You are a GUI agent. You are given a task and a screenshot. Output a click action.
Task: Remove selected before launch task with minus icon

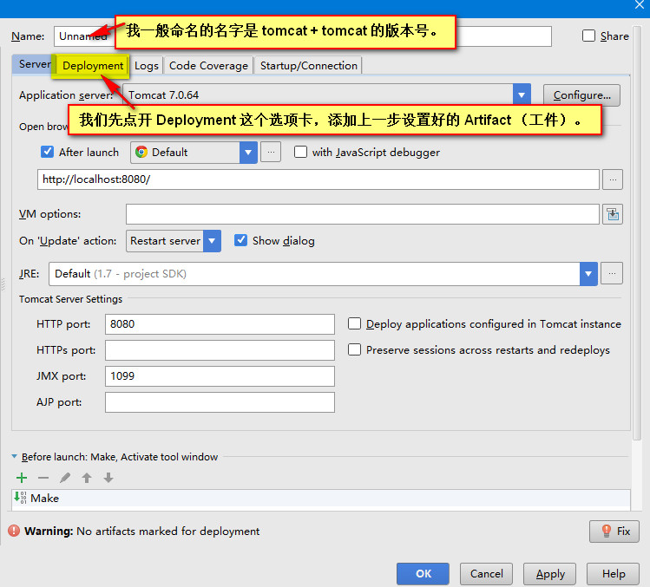[43, 478]
